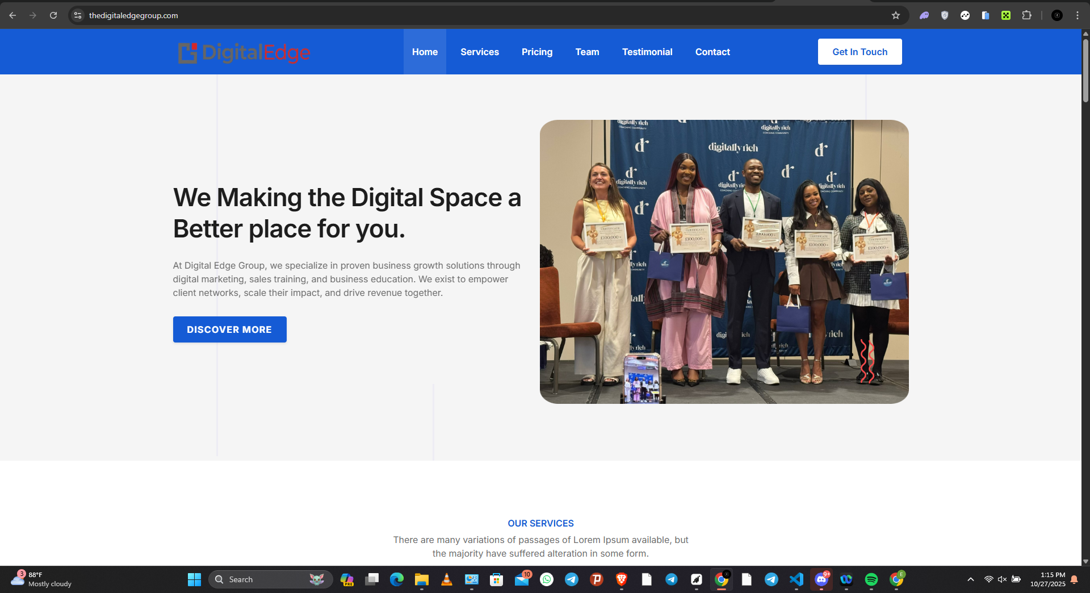Open WhatsApp from the taskbar
The image size is (1090, 593).
tap(547, 579)
